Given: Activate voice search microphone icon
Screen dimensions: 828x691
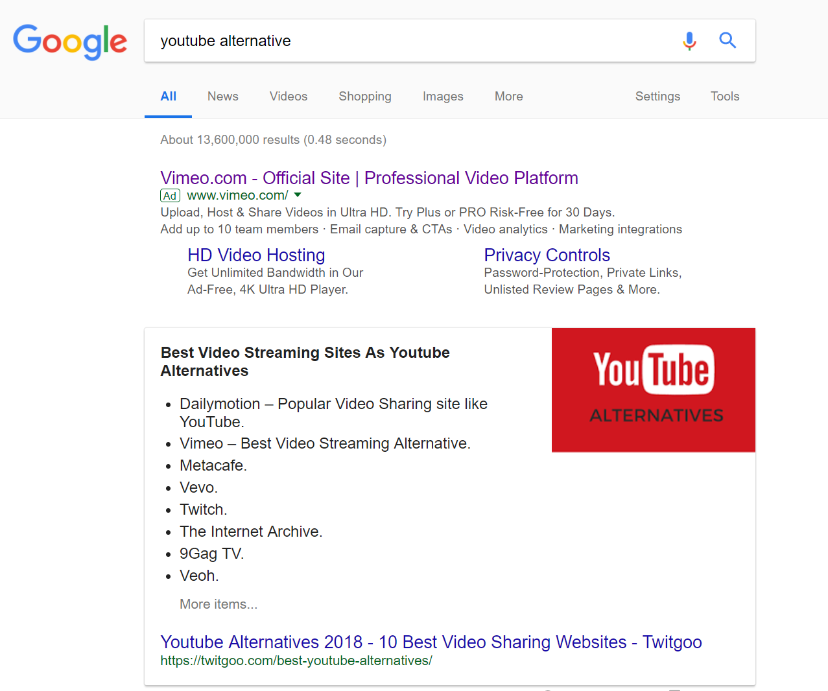Looking at the screenshot, I should pos(689,41).
